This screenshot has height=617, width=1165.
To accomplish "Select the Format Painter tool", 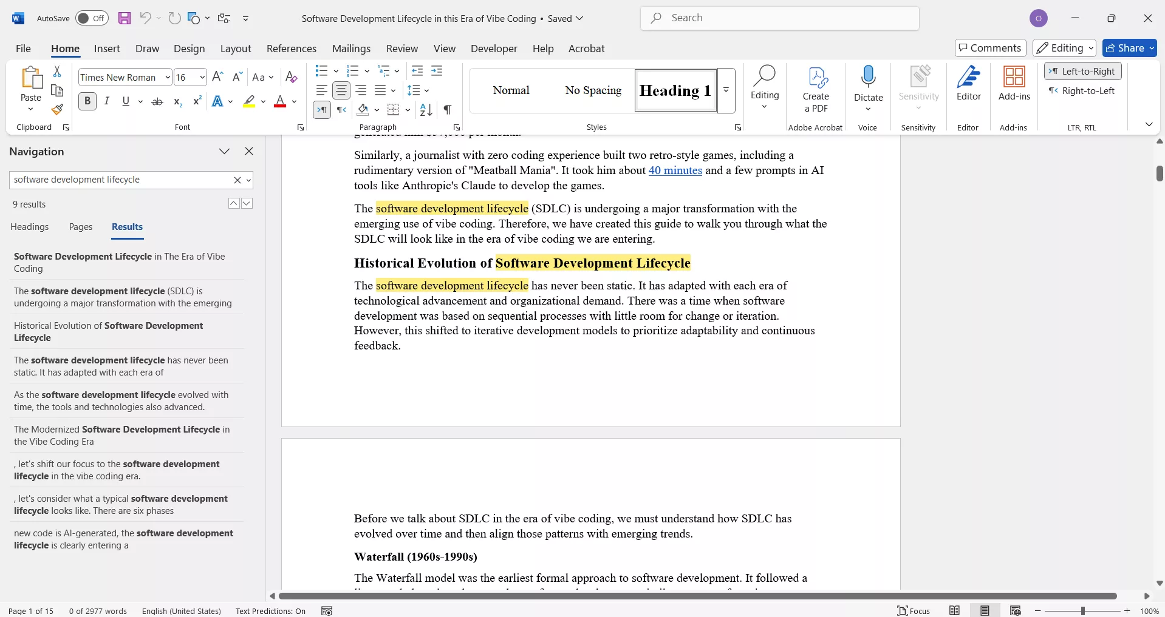I will 57,110.
